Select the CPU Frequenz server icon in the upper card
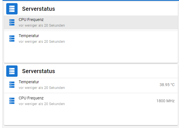This screenshot has height=128, width=179. [12, 22]
